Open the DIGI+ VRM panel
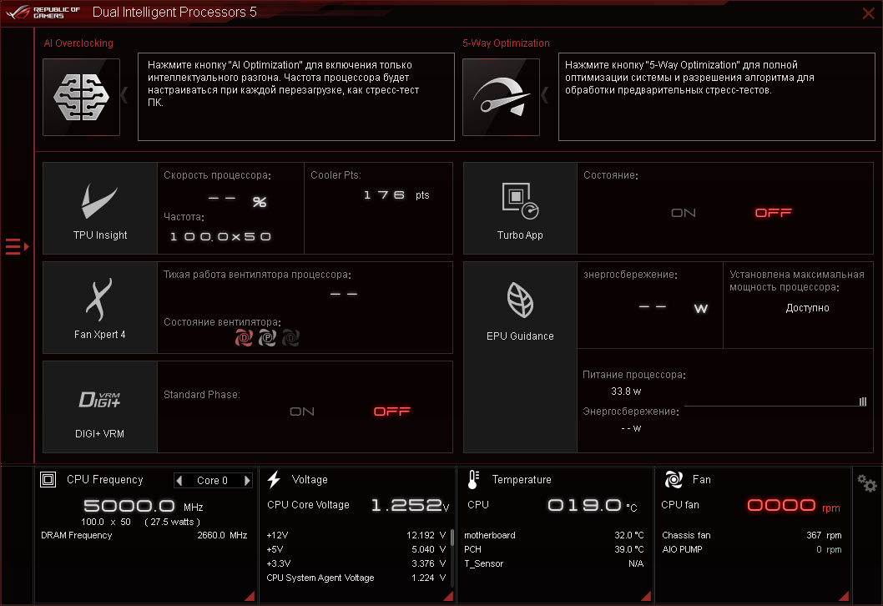The image size is (883, 606). [x=100, y=407]
